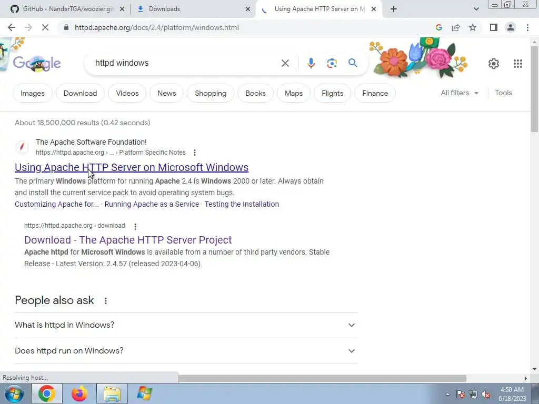Open the tab search chevron

476,9
